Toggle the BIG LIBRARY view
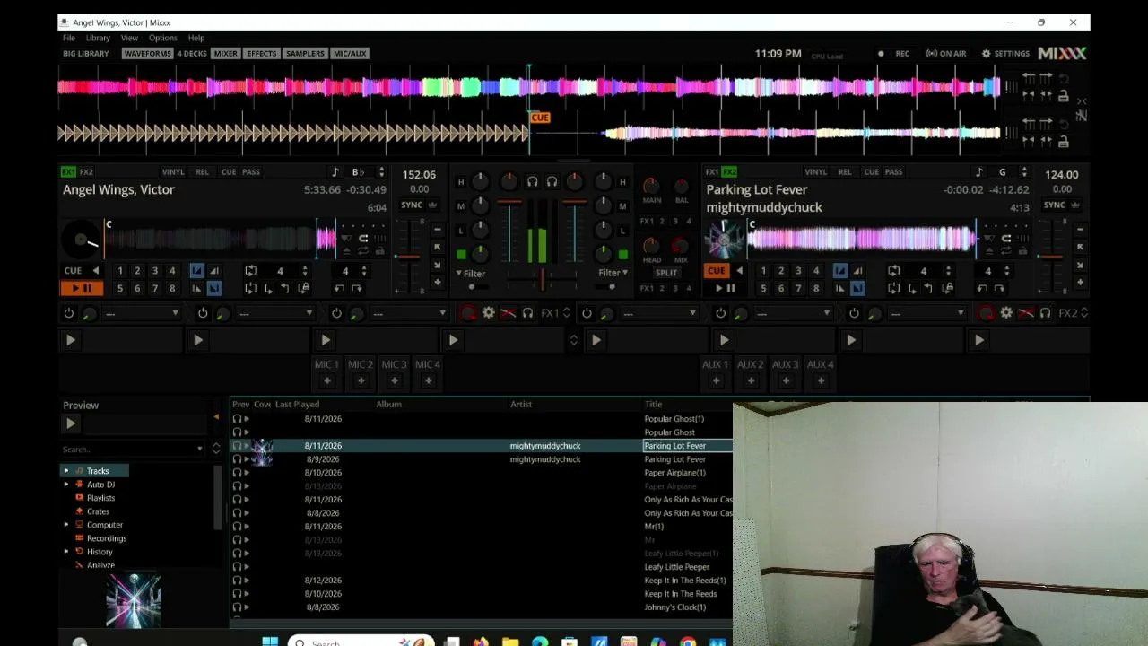This screenshot has height=646, width=1148. [86, 53]
